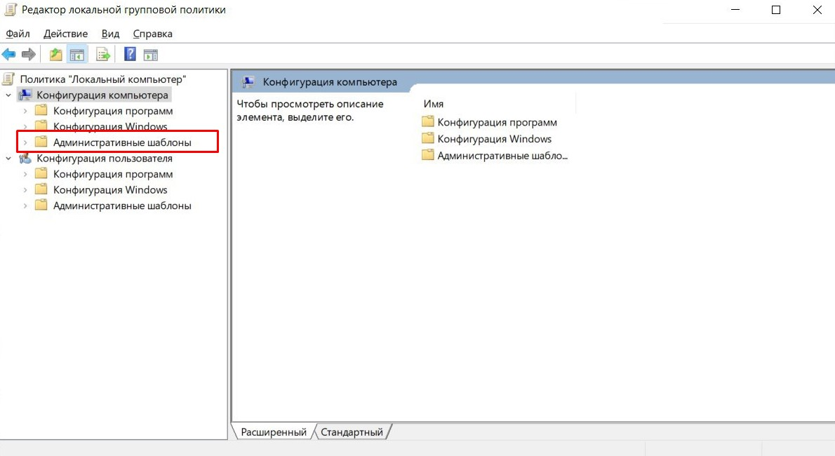Image resolution: width=835 pixels, height=456 pixels.
Task: Select Конфигурация программ under computer configuration
Action: coord(113,111)
